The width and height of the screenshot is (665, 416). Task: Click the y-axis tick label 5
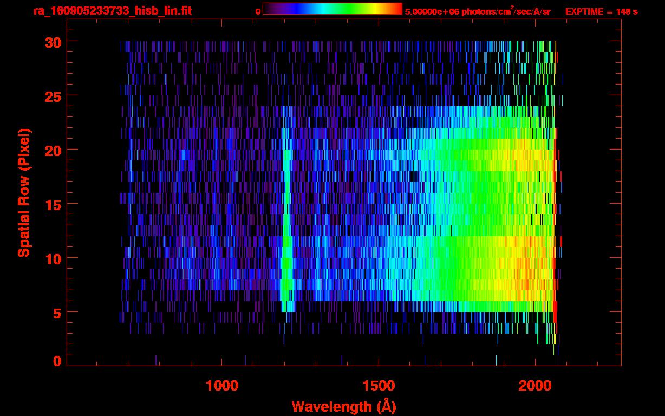point(57,313)
